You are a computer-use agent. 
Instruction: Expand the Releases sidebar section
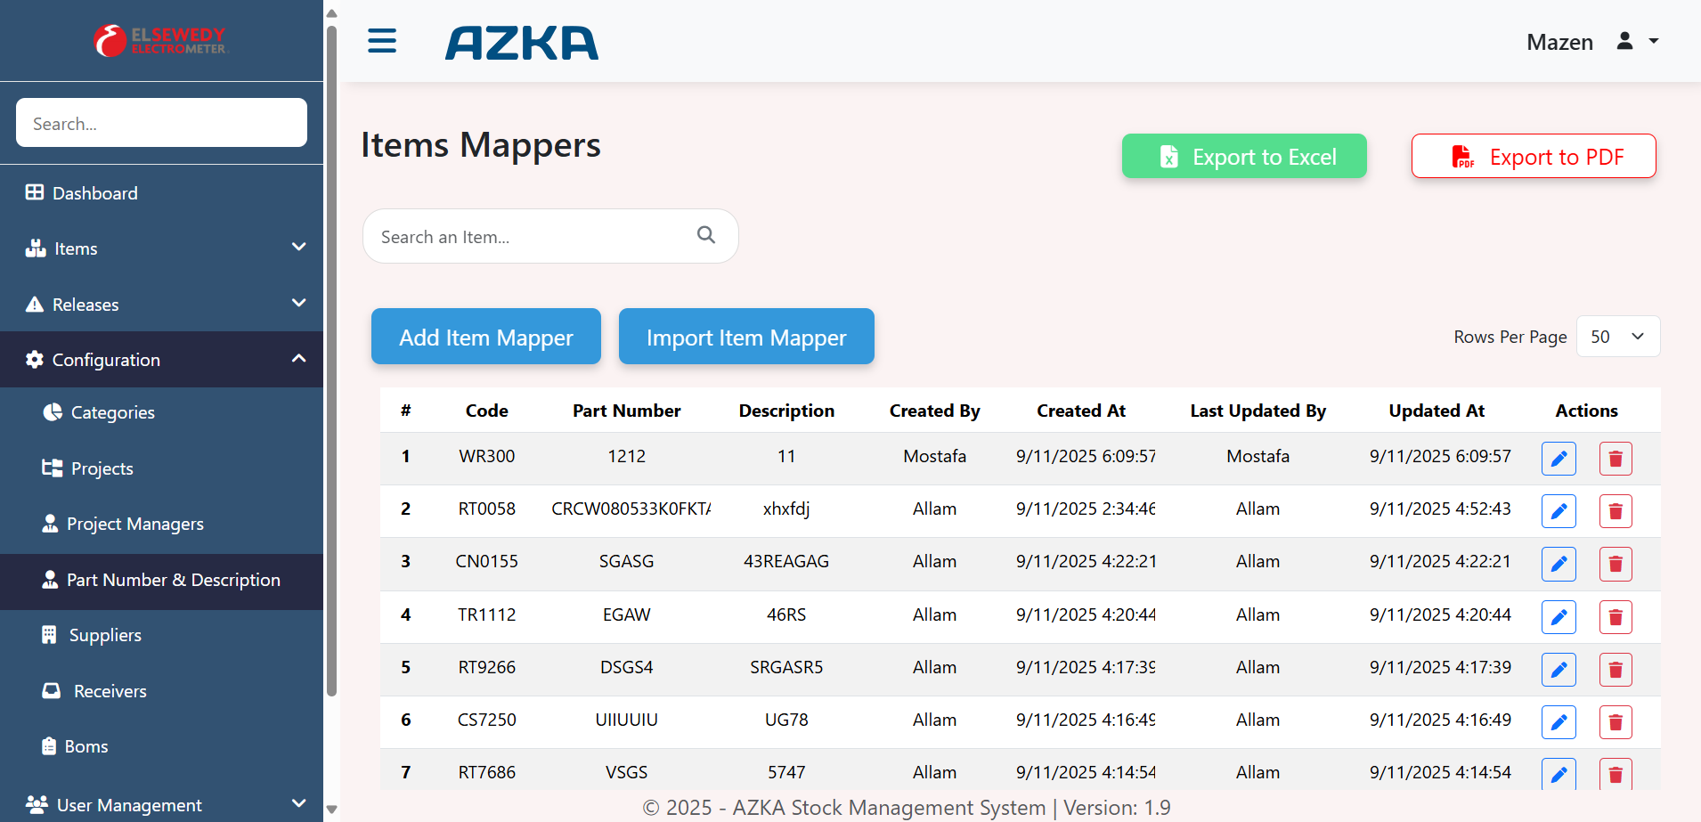pyautogui.click(x=161, y=305)
